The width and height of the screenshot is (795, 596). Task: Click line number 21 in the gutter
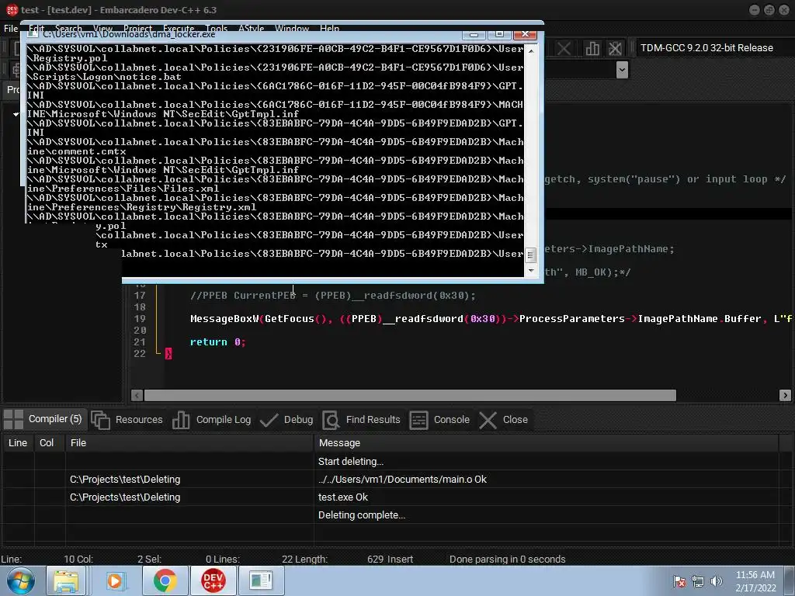[x=140, y=342]
